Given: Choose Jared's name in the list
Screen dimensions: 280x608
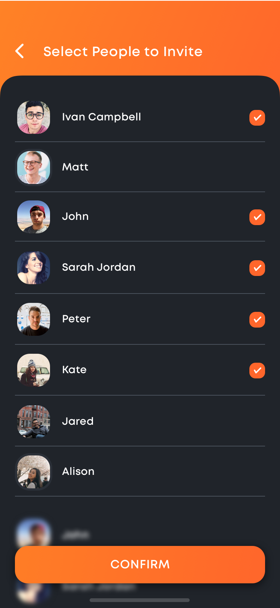Looking at the screenshot, I should pyautogui.click(x=78, y=421).
